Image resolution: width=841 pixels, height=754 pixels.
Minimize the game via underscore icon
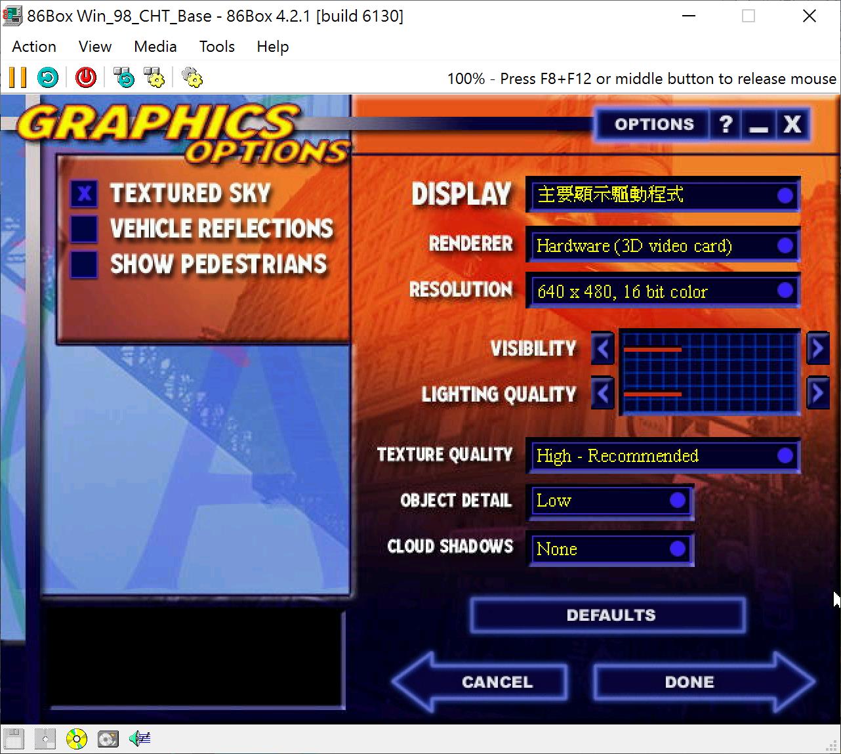758,124
